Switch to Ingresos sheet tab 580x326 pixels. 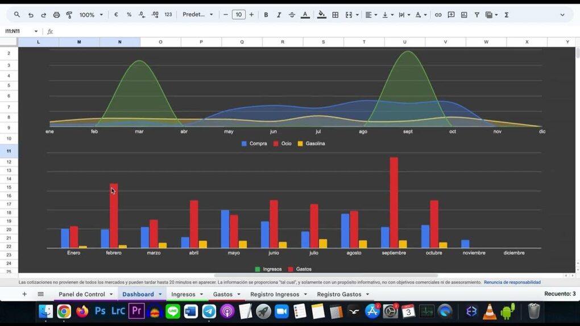click(183, 294)
